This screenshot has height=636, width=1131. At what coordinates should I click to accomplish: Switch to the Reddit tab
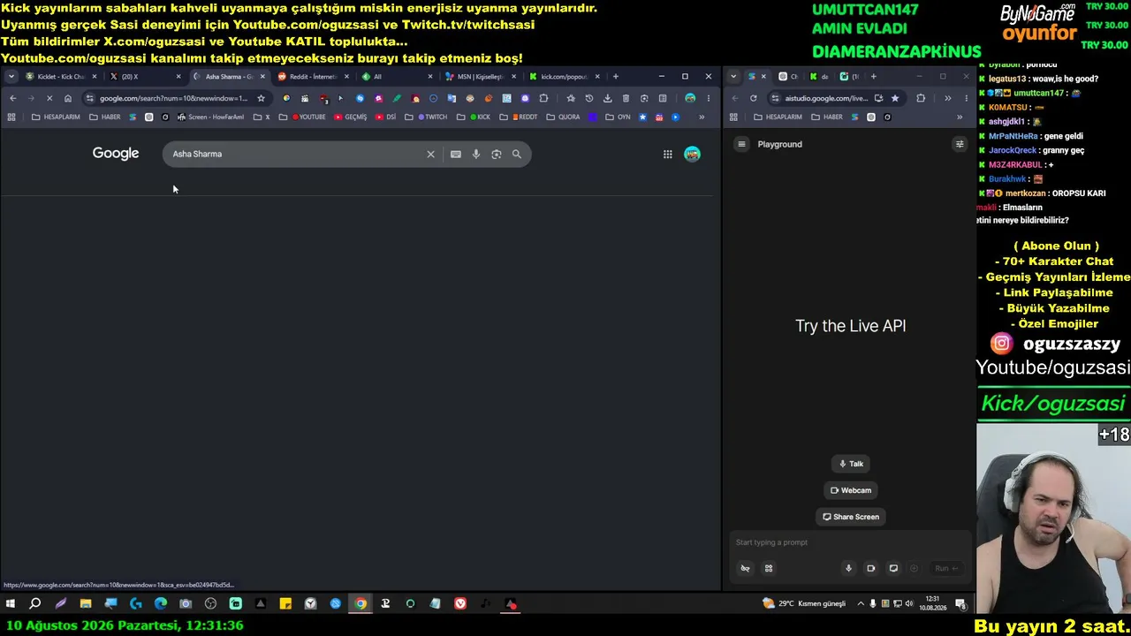click(x=312, y=76)
